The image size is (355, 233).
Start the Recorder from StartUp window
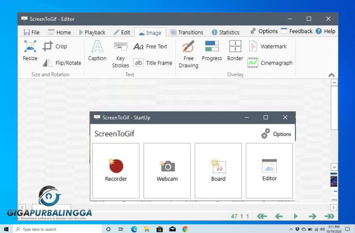(116, 171)
